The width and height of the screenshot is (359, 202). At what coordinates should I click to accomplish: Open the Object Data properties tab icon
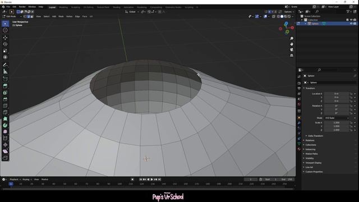pyautogui.click(x=299, y=144)
